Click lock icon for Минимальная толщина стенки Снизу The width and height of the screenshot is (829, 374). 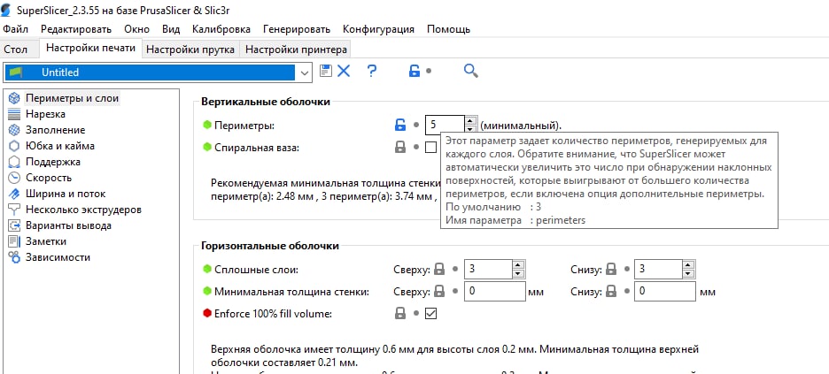611,291
